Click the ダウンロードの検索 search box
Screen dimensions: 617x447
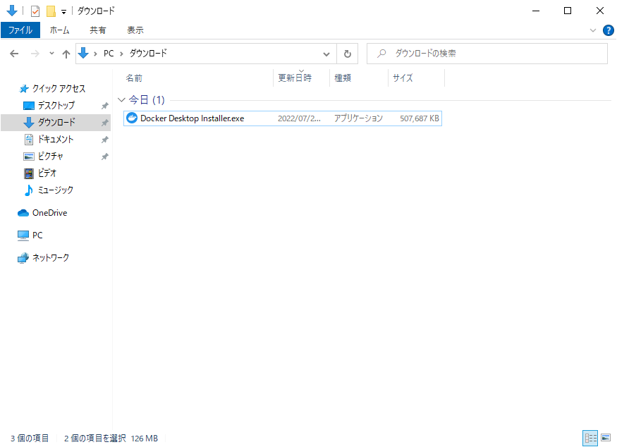coord(487,53)
